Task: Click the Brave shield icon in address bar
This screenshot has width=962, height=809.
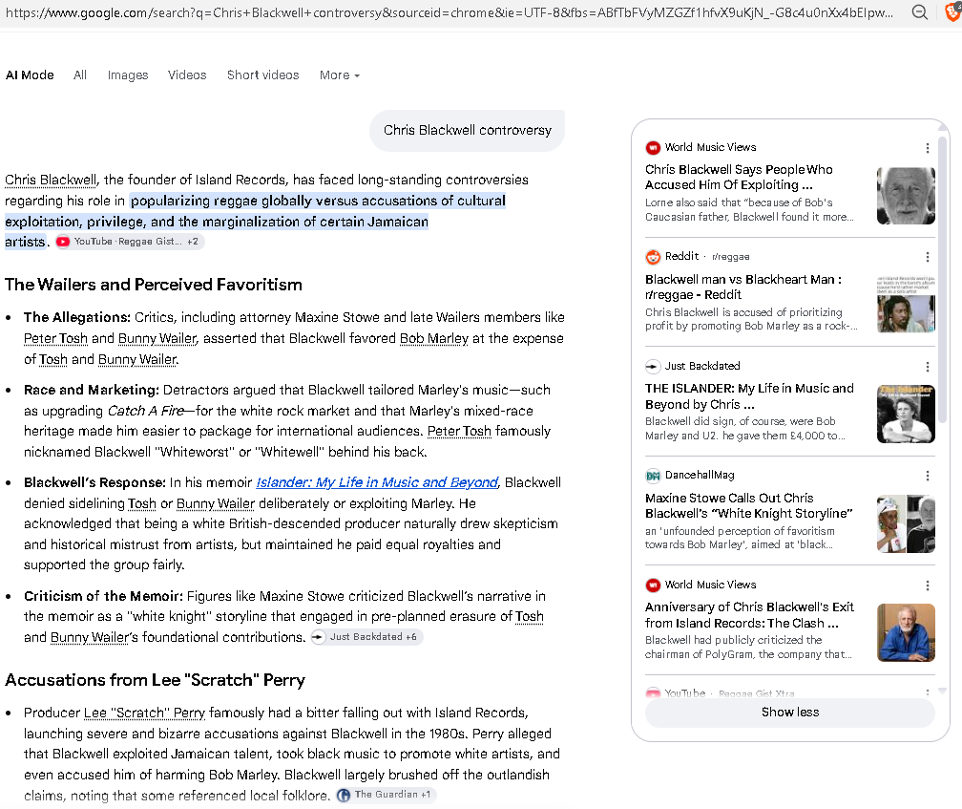Action: (952, 12)
